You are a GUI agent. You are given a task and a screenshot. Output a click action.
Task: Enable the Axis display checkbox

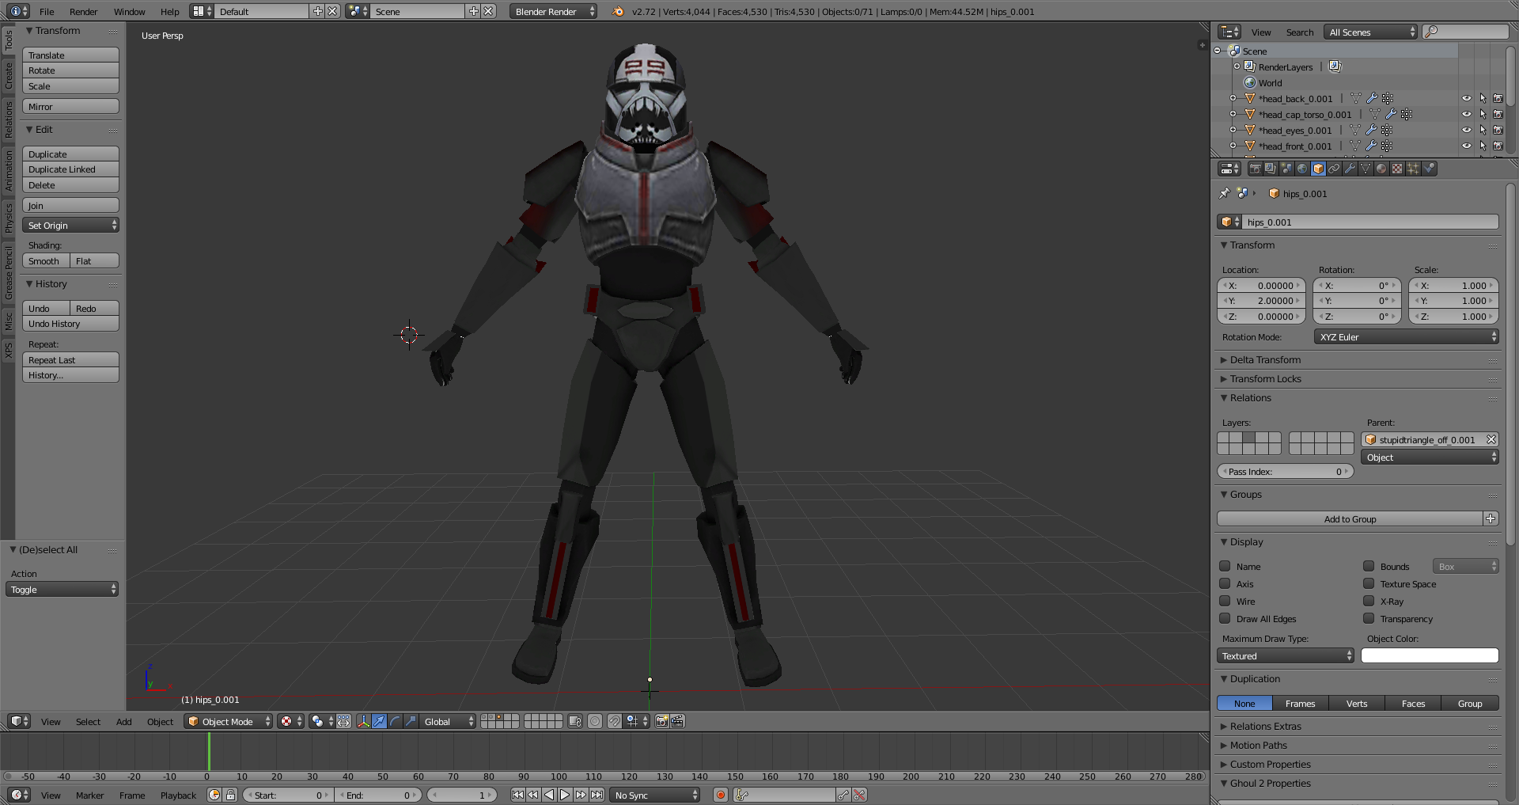click(x=1225, y=583)
